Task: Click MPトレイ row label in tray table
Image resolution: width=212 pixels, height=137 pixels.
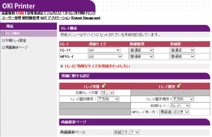Action: pos(67,57)
